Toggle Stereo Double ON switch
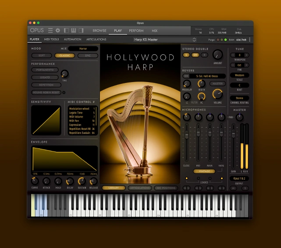This screenshot has width=281, height=248. point(196,55)
